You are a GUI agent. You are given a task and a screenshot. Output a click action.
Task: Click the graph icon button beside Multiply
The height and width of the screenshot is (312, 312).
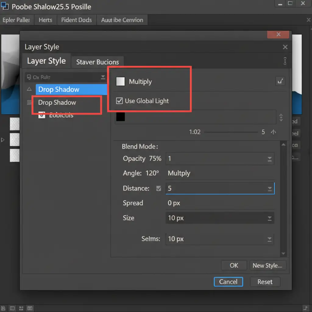(x=280, y=81)
